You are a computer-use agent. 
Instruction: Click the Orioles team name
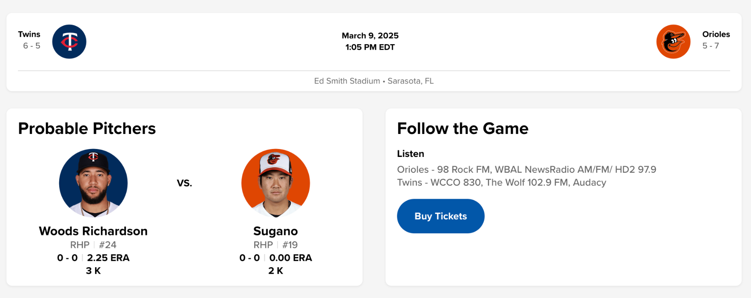pyautogui.click(x=716, y=34)
